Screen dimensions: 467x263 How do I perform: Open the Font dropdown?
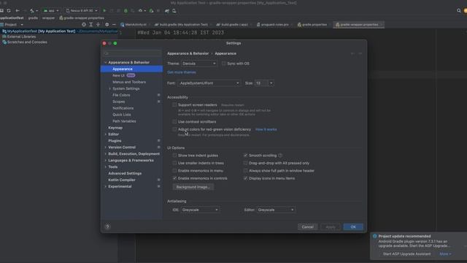tap(209, 83)
